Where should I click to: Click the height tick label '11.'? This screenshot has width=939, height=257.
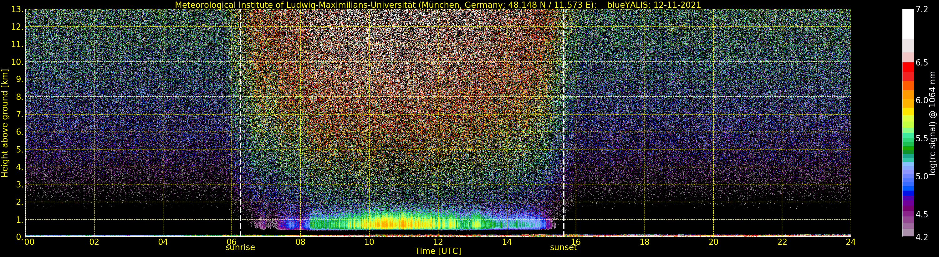17,44
